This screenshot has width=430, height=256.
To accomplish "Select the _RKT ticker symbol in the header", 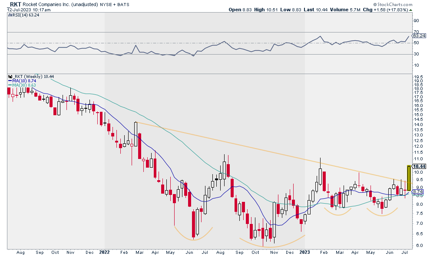I will [x=15, y=4].
